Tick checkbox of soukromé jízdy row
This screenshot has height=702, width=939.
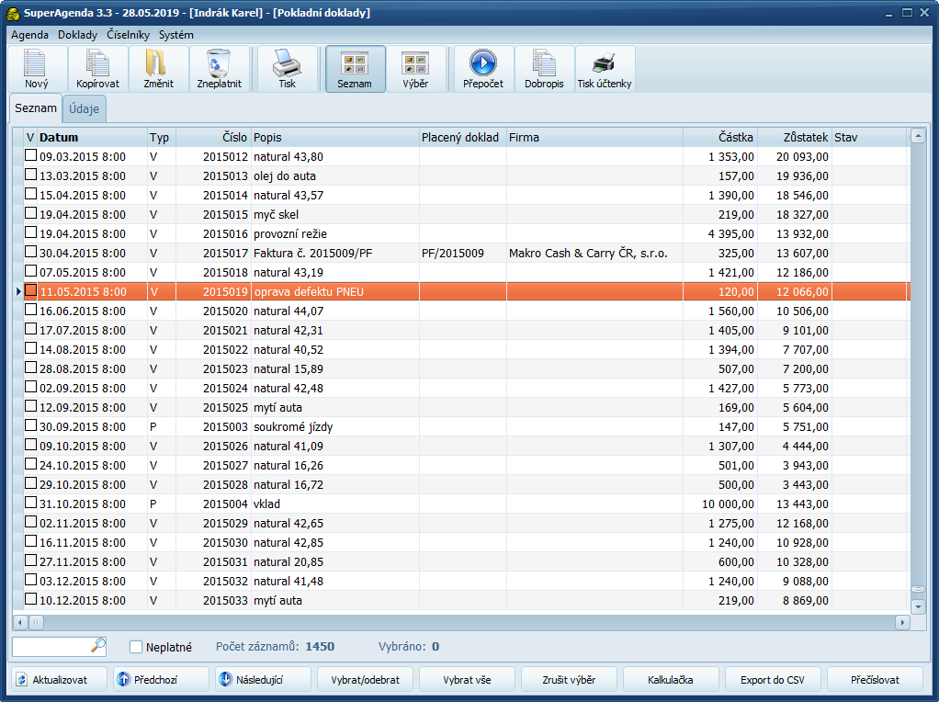pyautogui.click(x=30, y=425)
